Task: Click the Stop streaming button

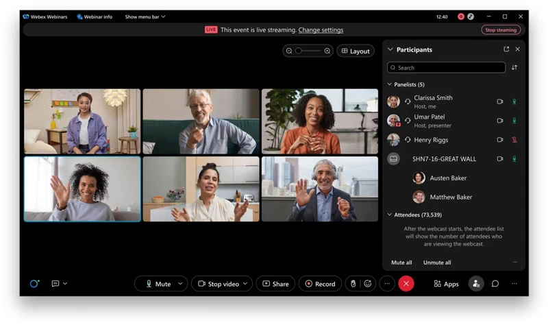Action: pyautogui.click(x=501, y=30)
